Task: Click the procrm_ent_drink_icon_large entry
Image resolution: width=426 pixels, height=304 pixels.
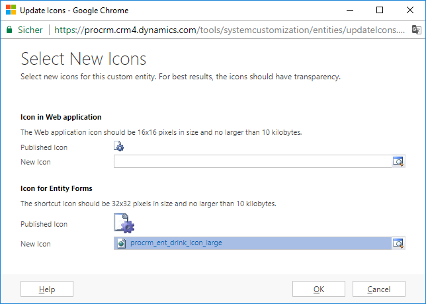Action: point(176,243)
